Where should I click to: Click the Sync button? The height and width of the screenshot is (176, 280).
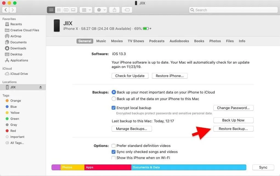(263, 168)
